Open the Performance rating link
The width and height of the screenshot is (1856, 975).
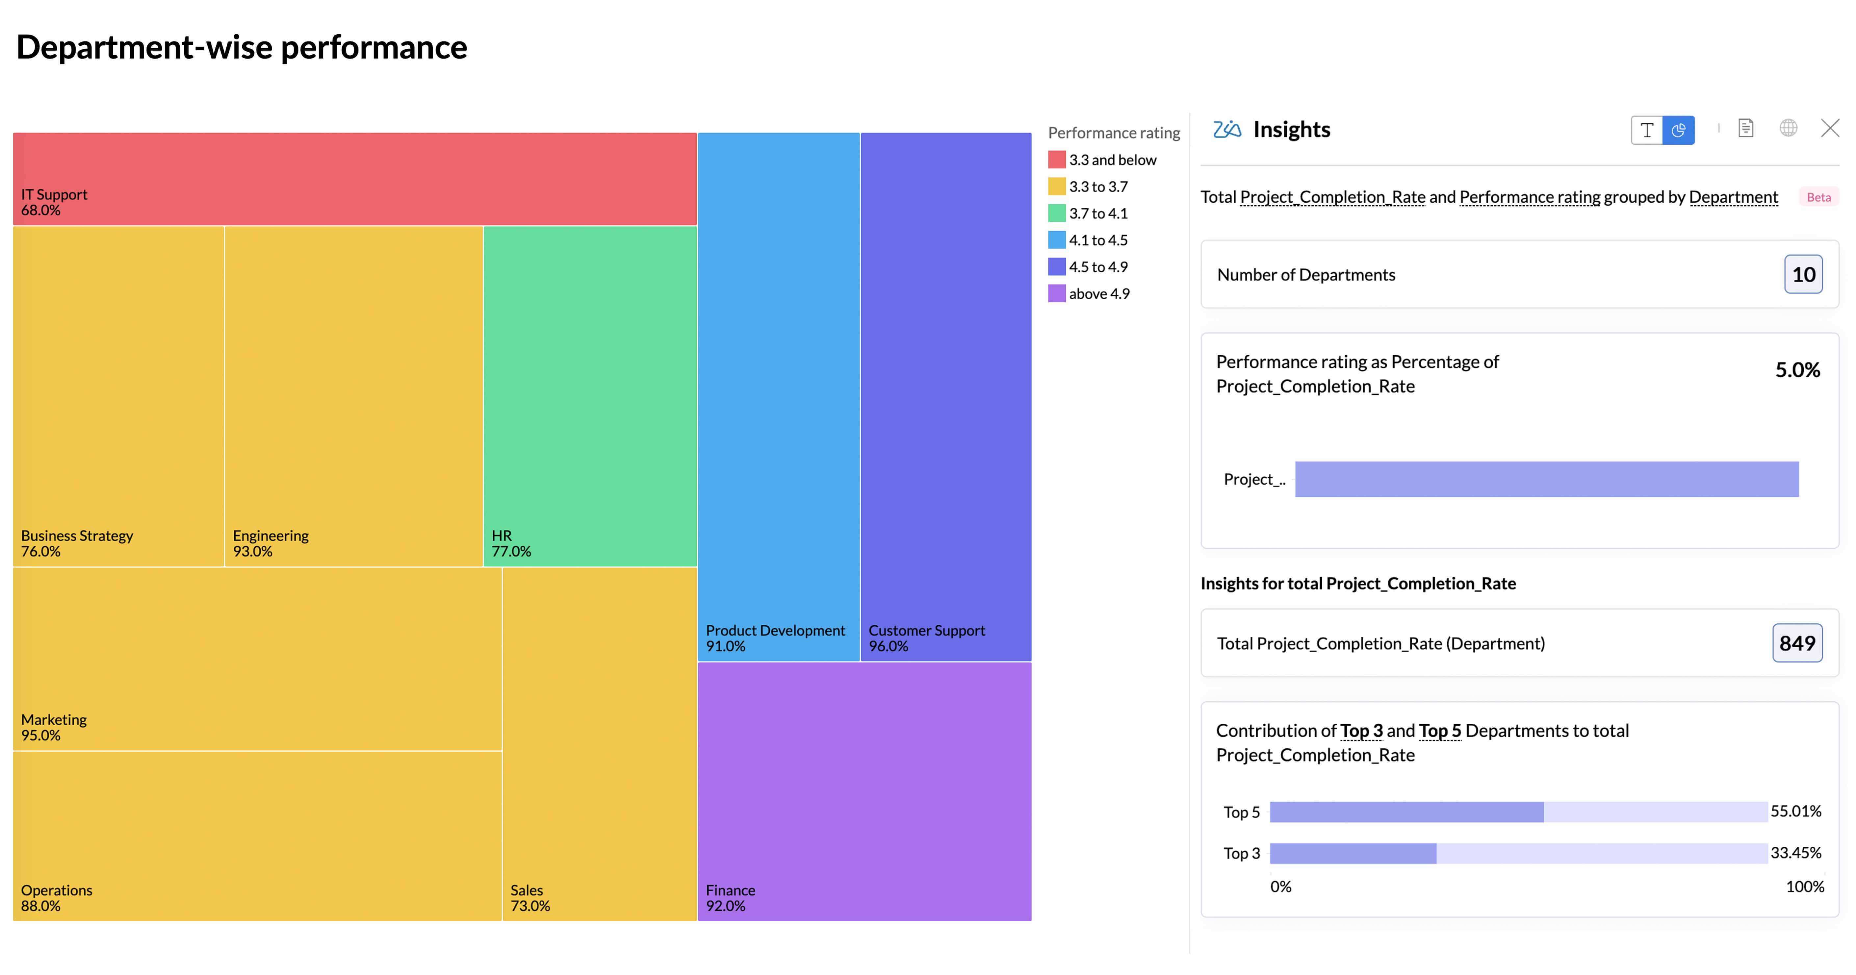(1530, 197)
